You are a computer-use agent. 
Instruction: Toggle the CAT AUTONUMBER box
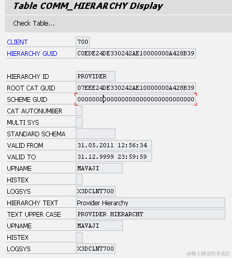79,111
